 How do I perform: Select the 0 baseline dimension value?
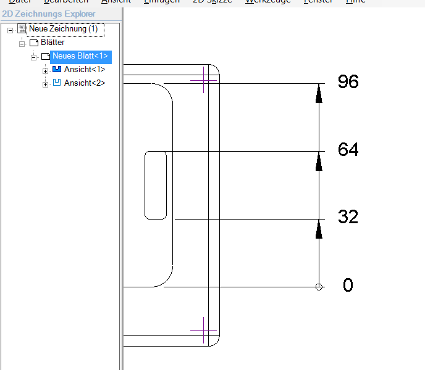click(x=348, y=285)
